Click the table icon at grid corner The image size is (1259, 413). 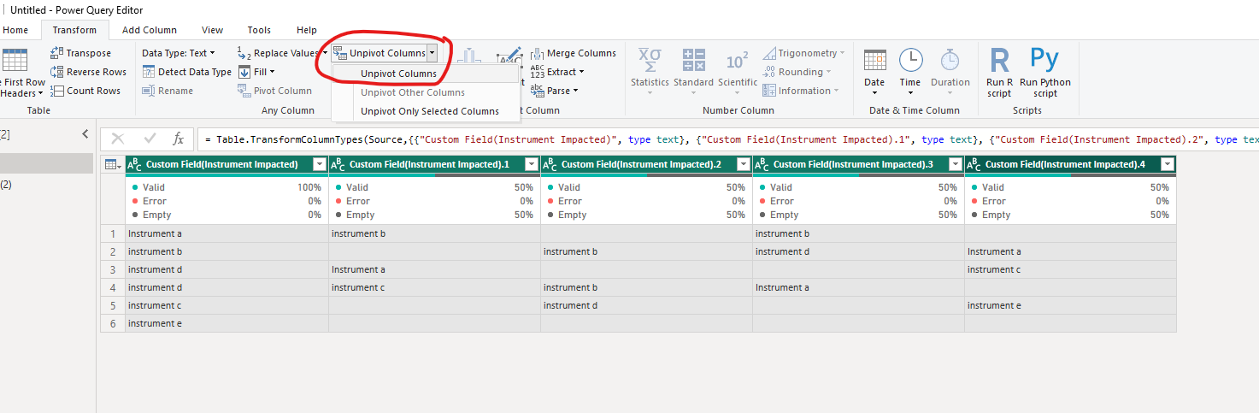tap(112, 164)
